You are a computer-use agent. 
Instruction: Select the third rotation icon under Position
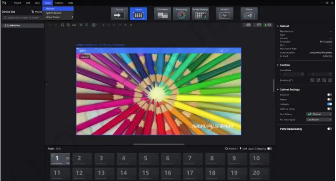[x=324, y=80]
